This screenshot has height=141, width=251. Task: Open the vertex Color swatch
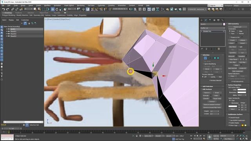click(242, 90)
